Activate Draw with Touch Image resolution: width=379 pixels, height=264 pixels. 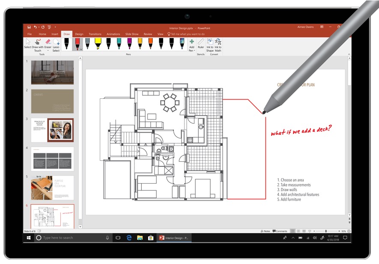pyautogui.click(x=38, y=44)
